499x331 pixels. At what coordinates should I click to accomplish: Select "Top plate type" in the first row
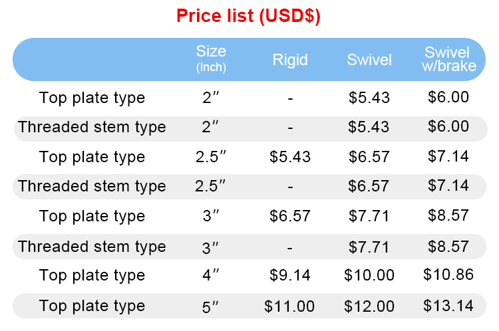pos(92,98)
